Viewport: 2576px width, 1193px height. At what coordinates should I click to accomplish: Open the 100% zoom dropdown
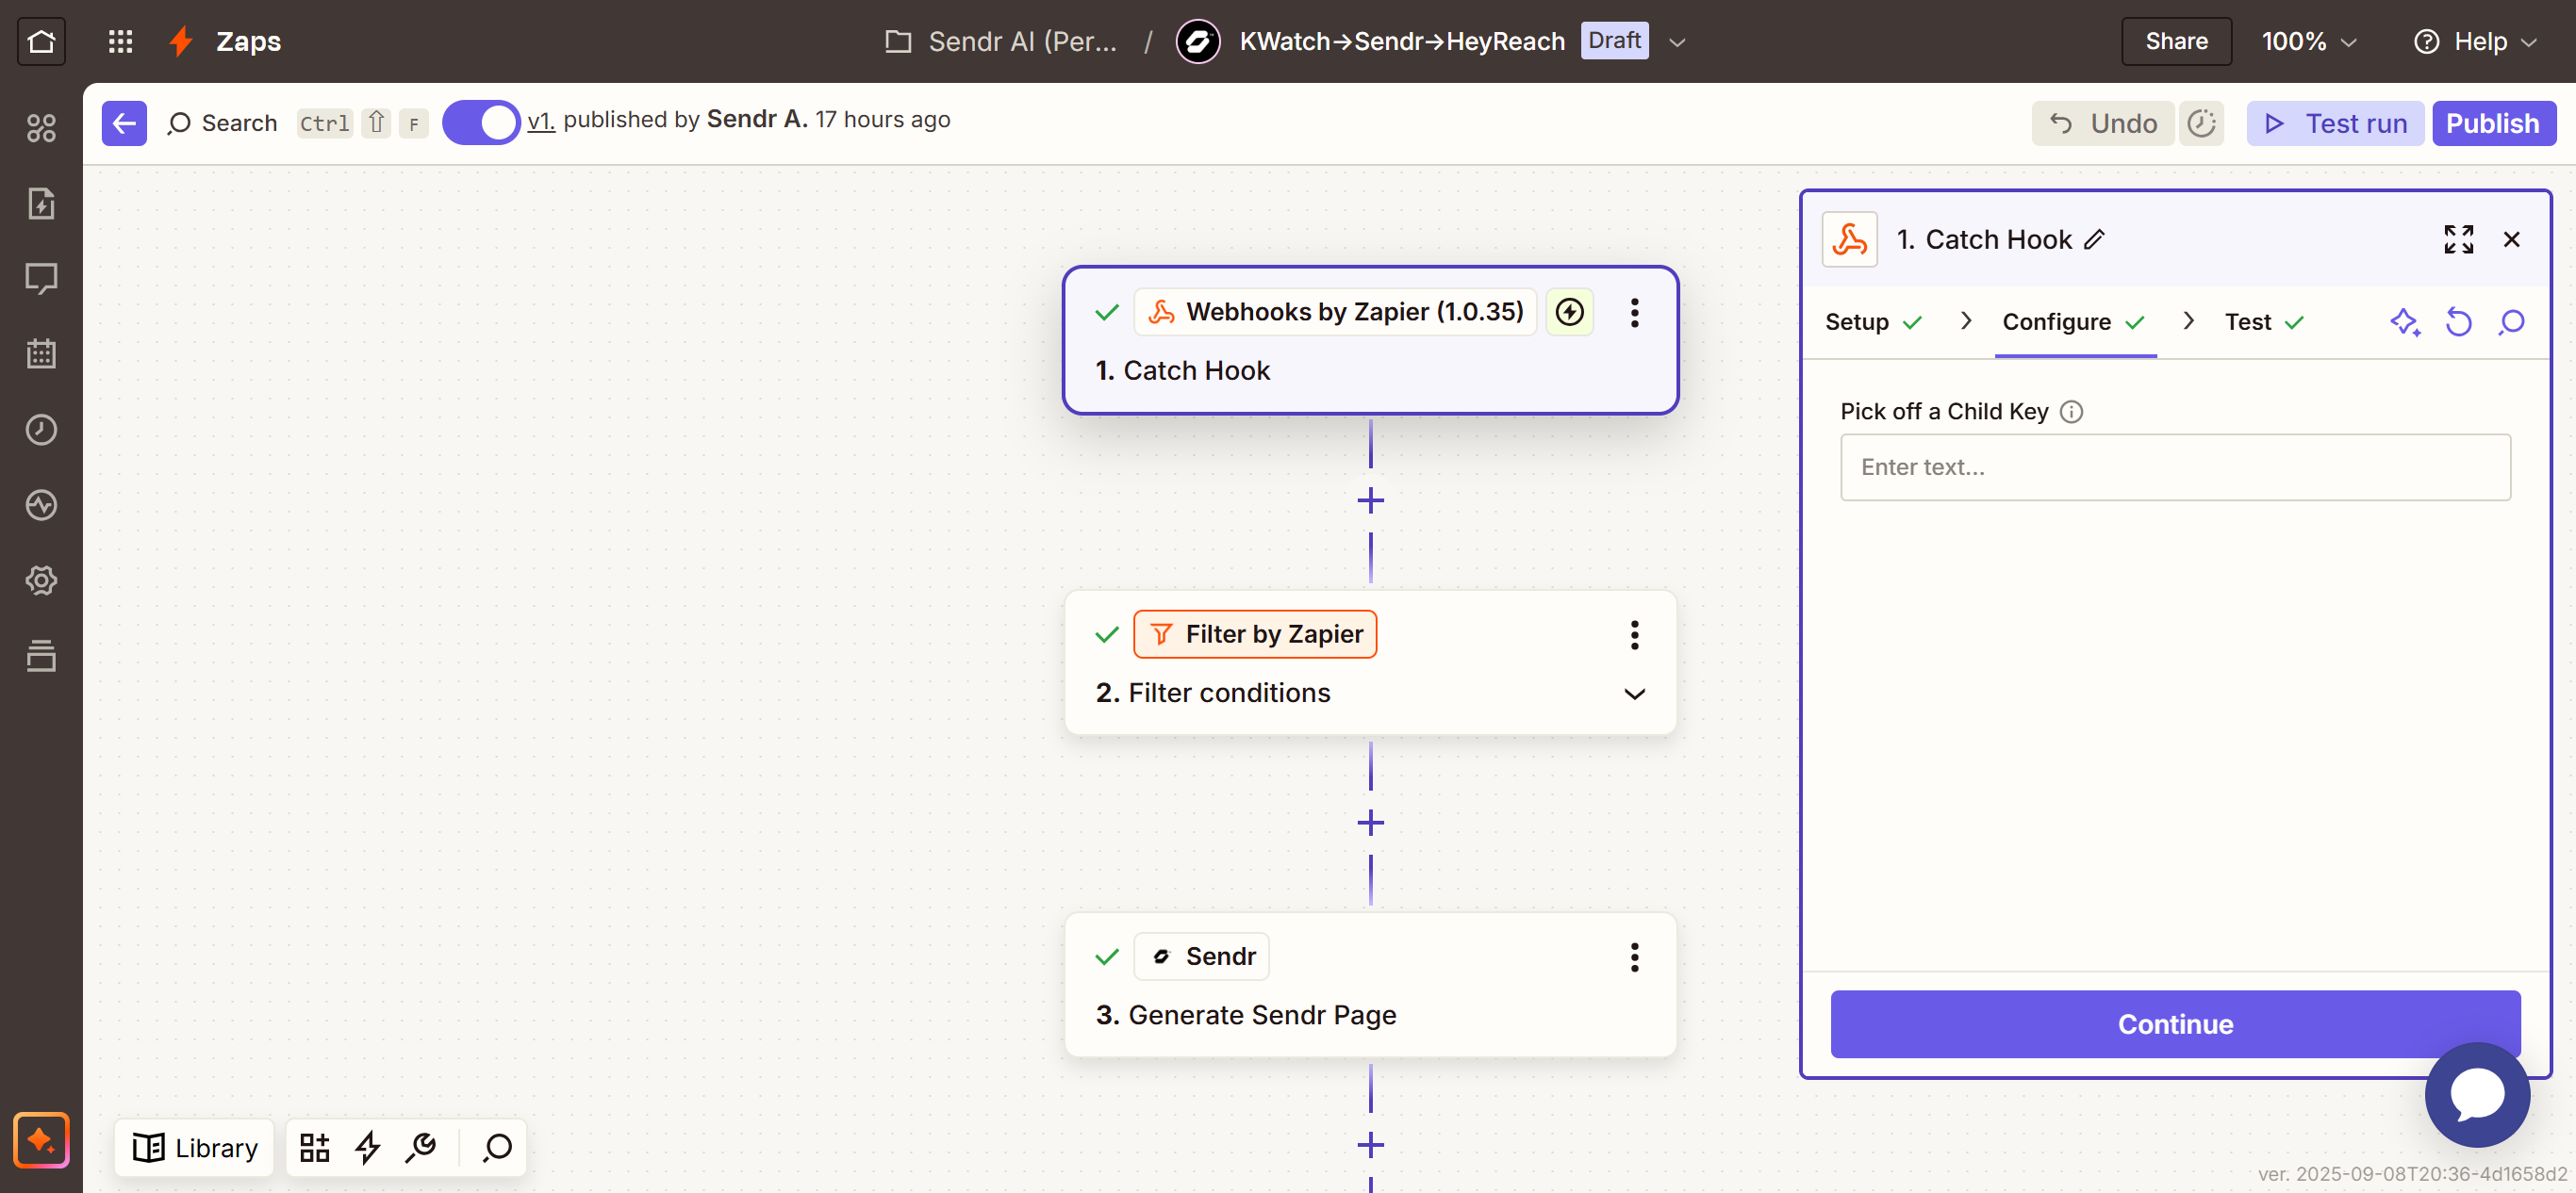coord(2309,41)
